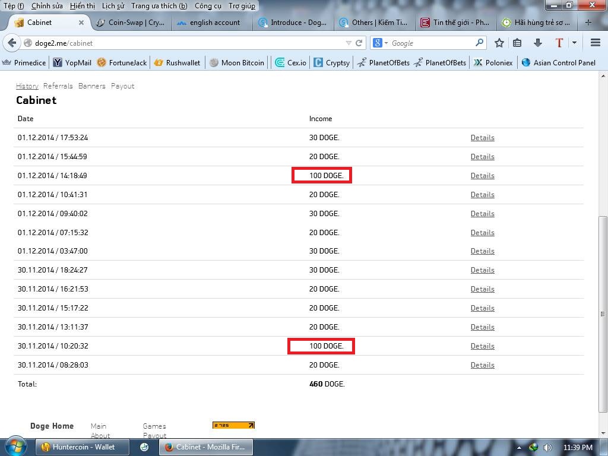
Task: Open the Primedice bookmark
Action: [24, 62]
